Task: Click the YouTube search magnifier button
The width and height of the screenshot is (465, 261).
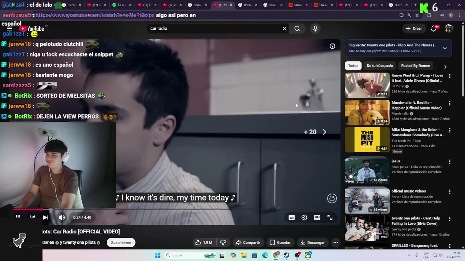Action: (x=297, y=29)
